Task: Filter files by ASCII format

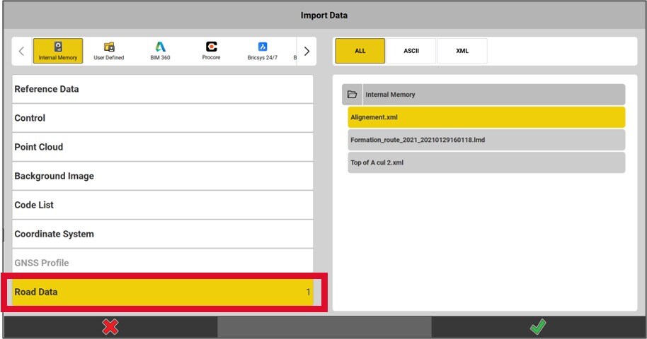Action: point(411,51)
